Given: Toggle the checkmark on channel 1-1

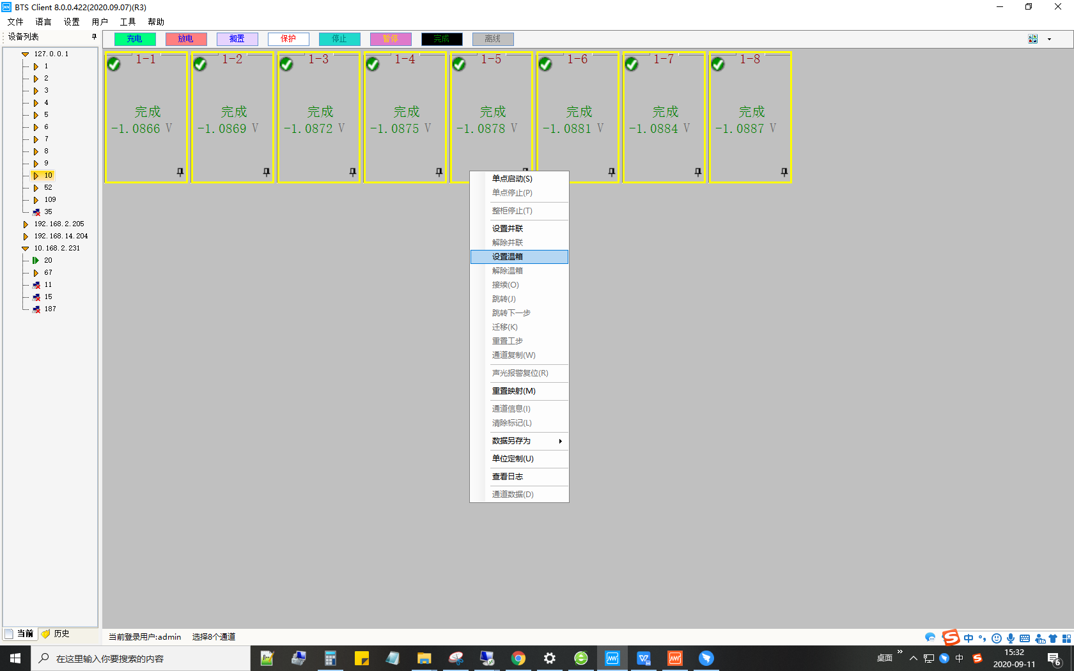Looking at the screenshot, I should [114, 65].
